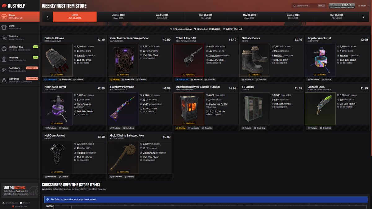The image size is (372, 209).
Task: Show previous store dates with left chevron
Action: click(47, 17)
